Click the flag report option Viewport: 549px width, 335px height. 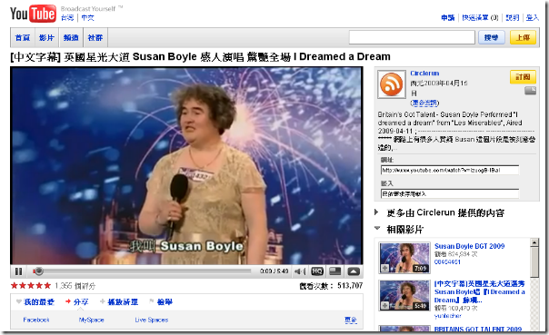pyautogui.click(x=161, y=301)
